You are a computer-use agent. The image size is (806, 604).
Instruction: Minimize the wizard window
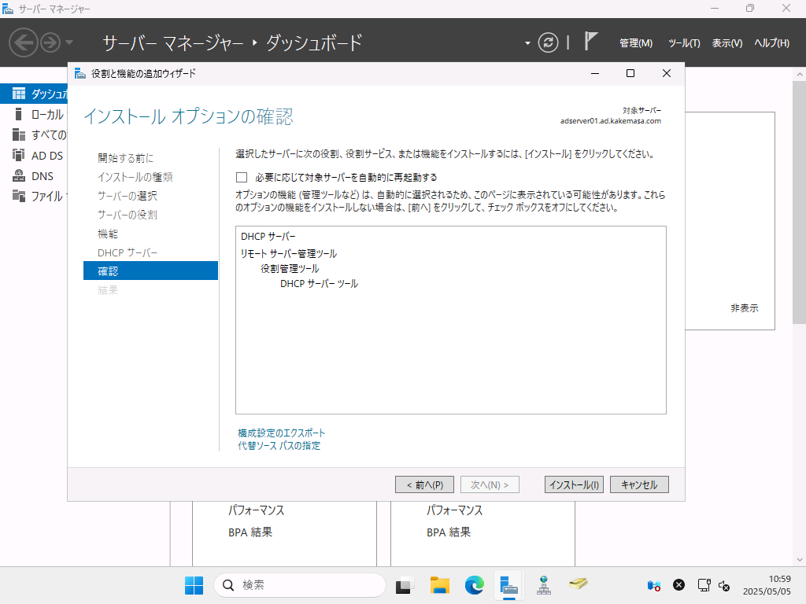(x=595, y=73)
